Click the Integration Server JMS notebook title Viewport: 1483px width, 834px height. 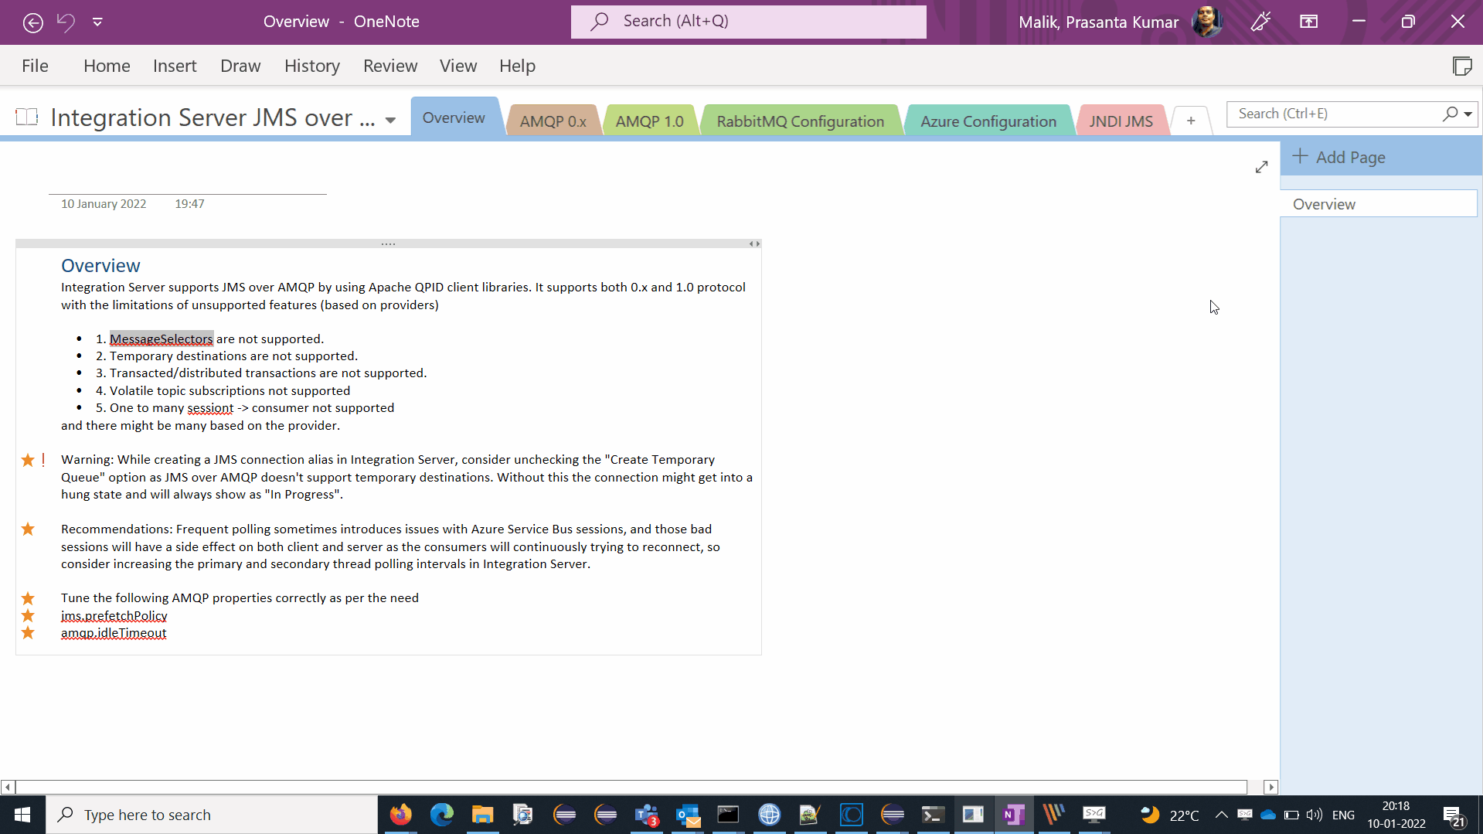click(213, 117)
